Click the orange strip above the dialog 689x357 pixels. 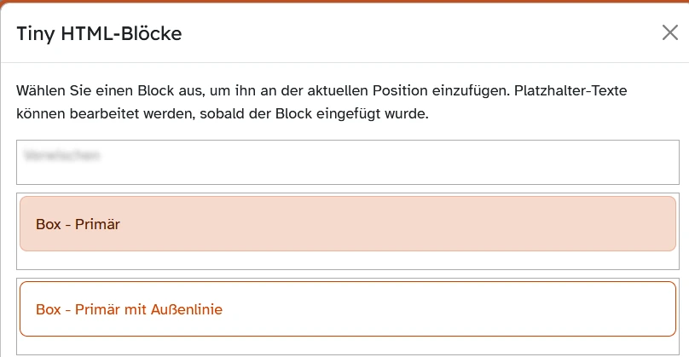click(344, 2)
